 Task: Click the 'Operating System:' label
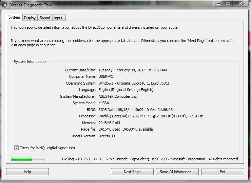pyautogui.click(x=81, y=83)
